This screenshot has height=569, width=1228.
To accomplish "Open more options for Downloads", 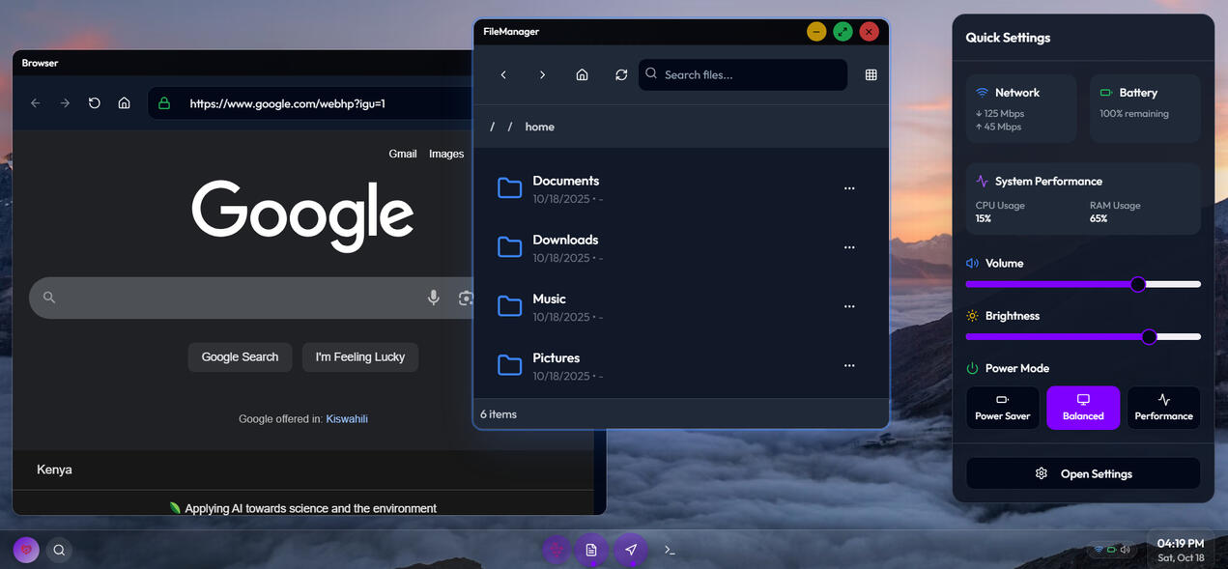I will [x=849, y=247].
